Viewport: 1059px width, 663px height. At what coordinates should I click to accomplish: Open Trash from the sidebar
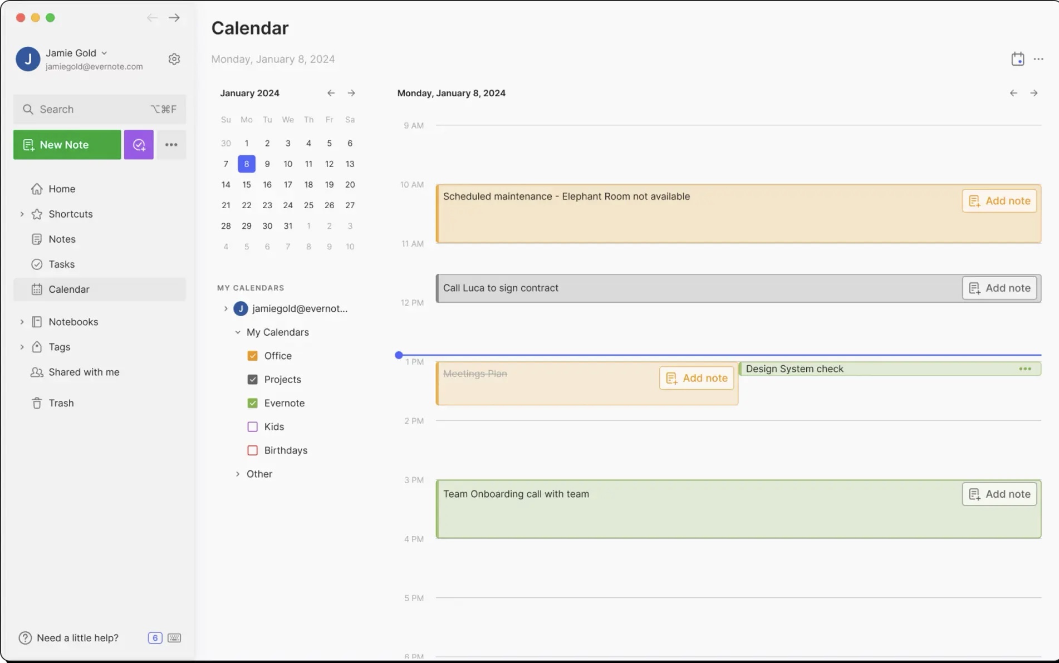[62, 402]
